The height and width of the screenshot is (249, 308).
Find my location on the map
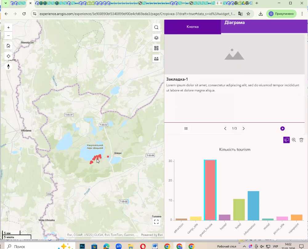click(8, 56)
